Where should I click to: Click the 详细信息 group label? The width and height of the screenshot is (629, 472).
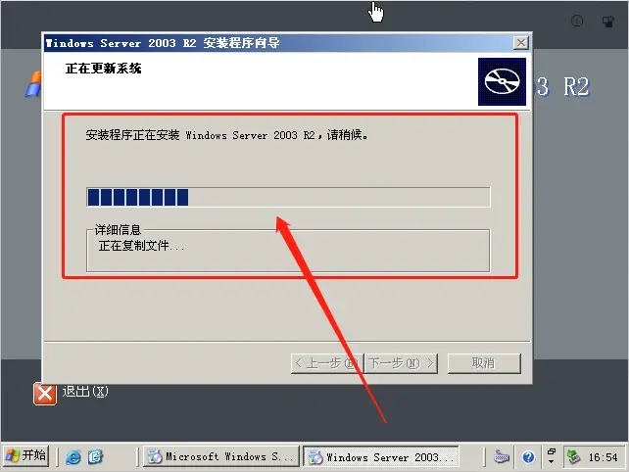[x=118, y=230]
